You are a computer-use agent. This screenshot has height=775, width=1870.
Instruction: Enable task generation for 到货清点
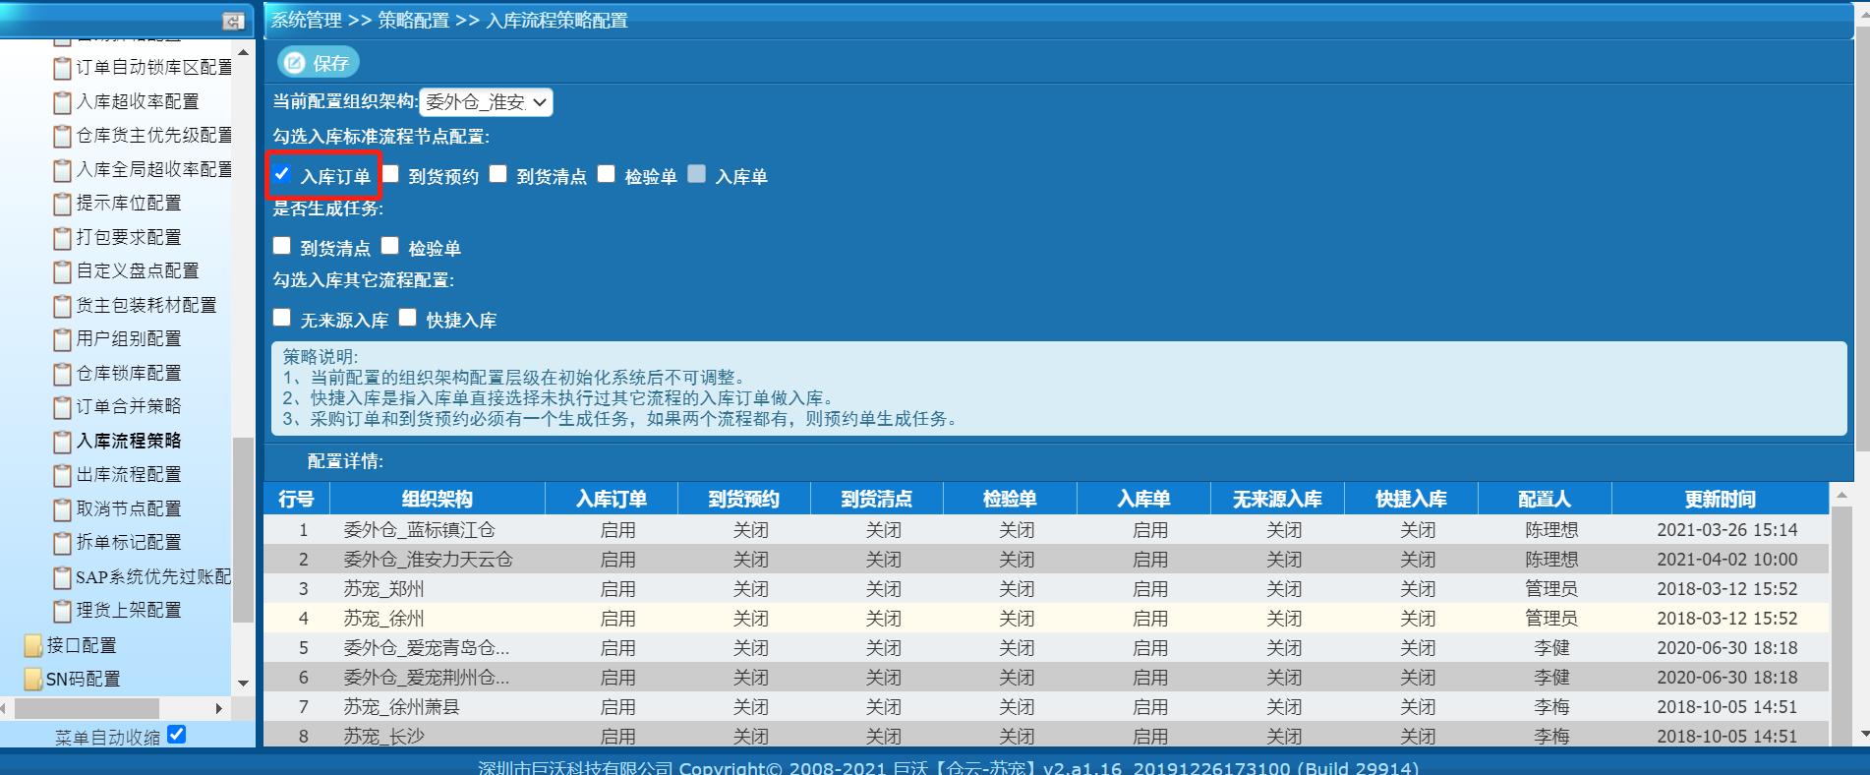[282, 246]
